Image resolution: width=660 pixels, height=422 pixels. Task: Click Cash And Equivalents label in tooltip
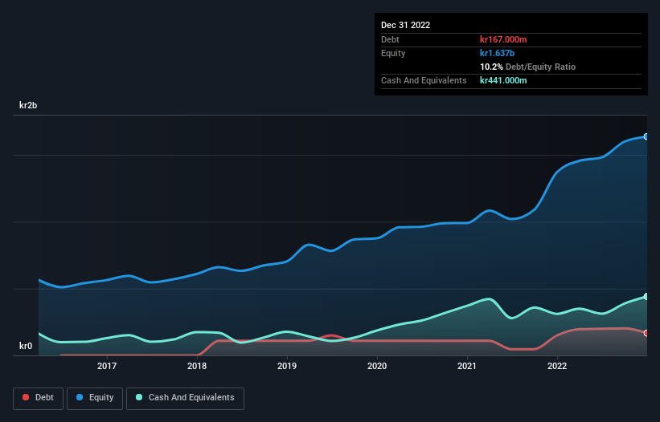pyautogui.click(x=424, y=80)
